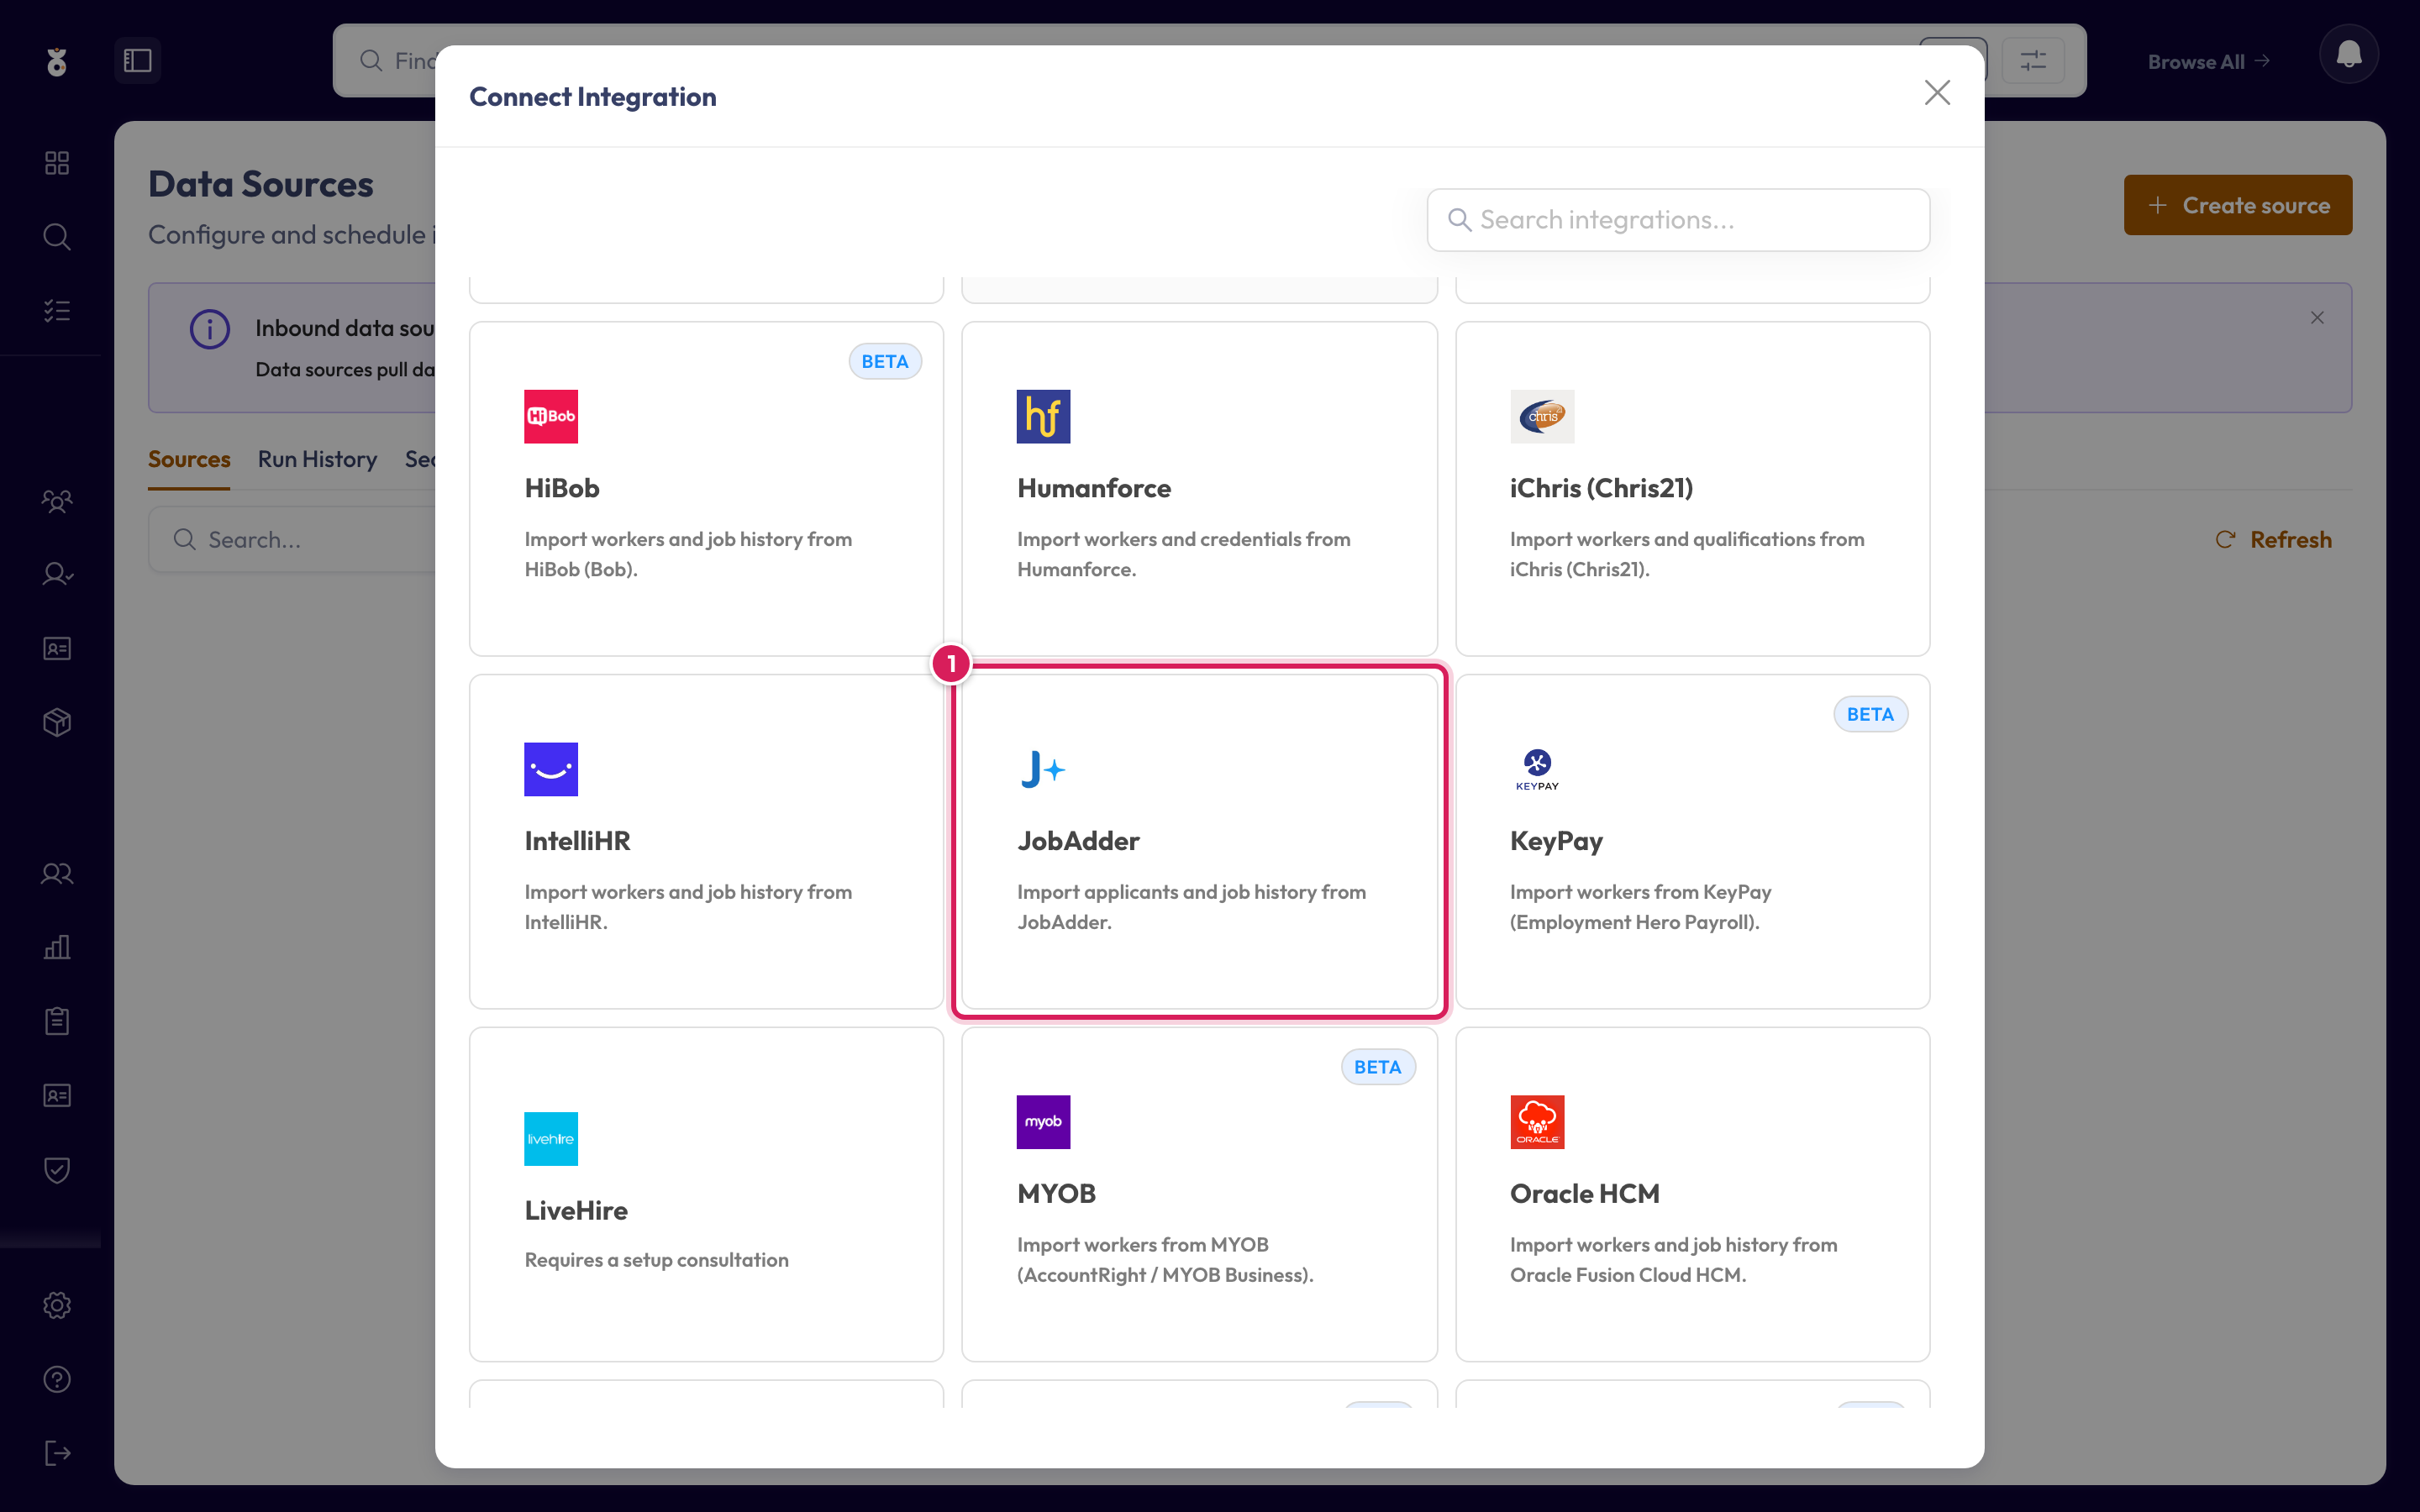The image size is (2420, 1512).
Task: Click the IntelliHR smiley logo
Action: 551,769
